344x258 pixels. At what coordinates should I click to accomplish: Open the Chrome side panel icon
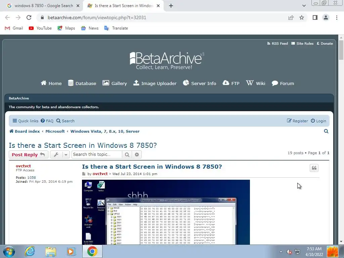tap(315, 17)
